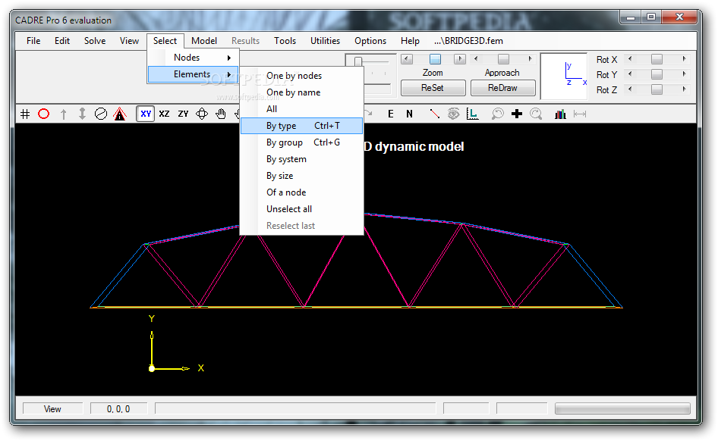Click the grayed eye icon
Image resolution: width=718 pixels, height=441 pixels.
[x=453, y=114]
